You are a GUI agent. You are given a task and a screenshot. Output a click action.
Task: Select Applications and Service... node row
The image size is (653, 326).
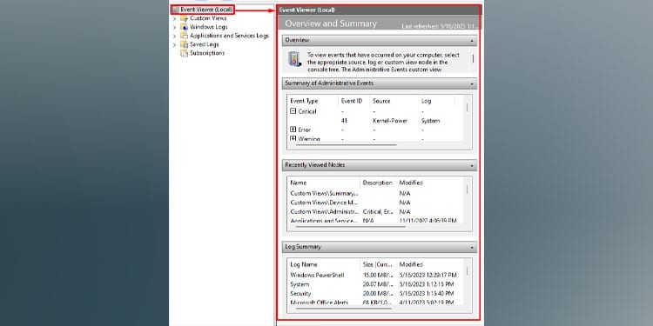(x=374, y=221)
